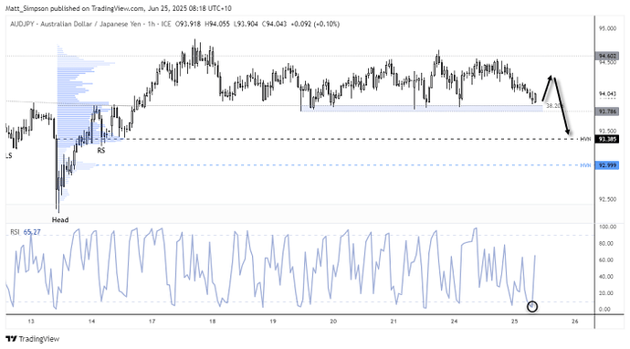Click the current price 94.043 label
The image size is (630, 349).
pos(607,94)
